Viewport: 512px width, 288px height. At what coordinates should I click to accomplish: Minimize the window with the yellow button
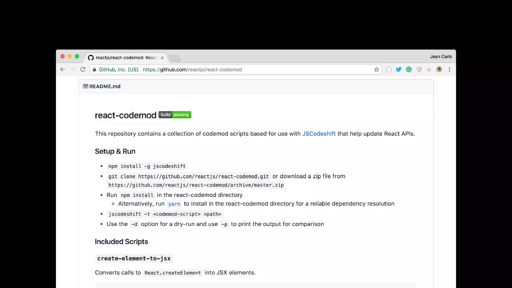(70, 56)
